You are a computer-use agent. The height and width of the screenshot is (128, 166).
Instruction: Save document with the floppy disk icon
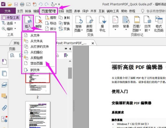16,4
